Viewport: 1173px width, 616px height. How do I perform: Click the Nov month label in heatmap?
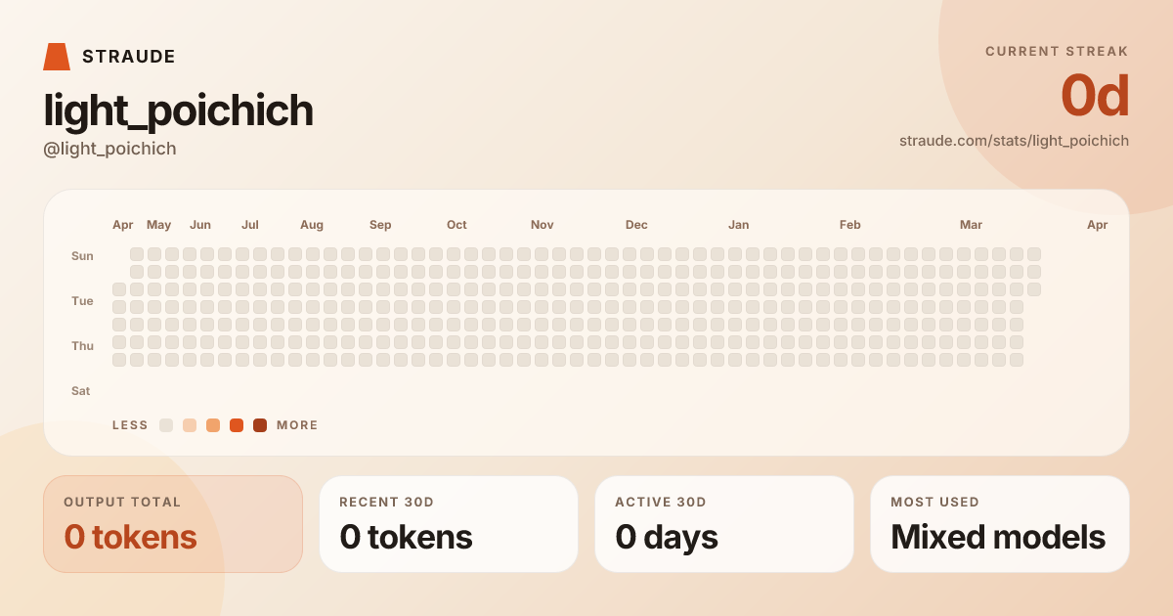click(543, 225)
